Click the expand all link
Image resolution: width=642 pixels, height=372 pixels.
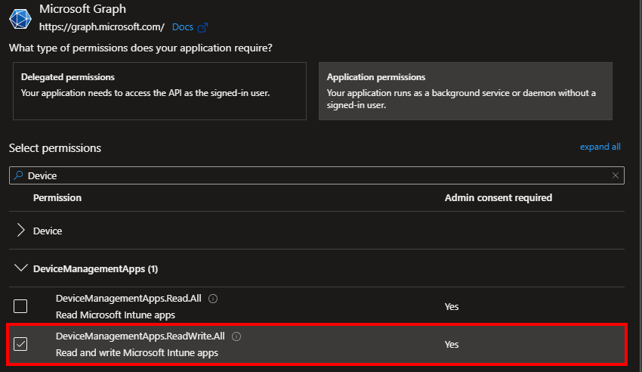600,147
